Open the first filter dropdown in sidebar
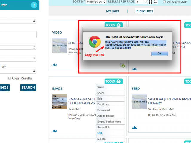 (18, 21)
